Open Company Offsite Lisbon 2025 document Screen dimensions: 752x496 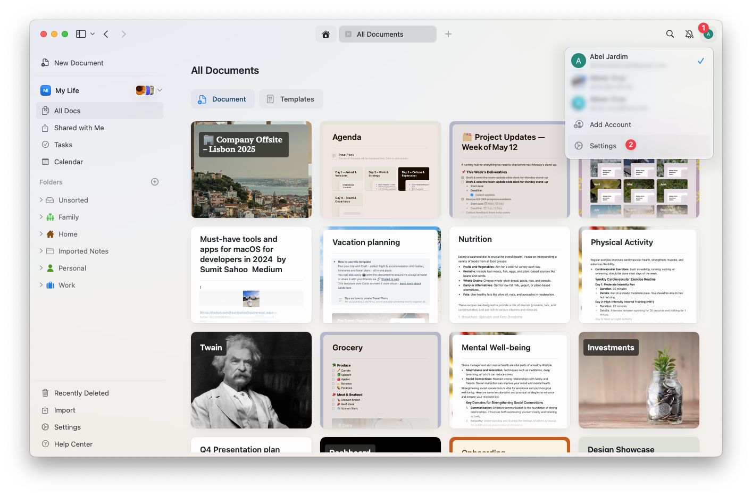point(251,170)
